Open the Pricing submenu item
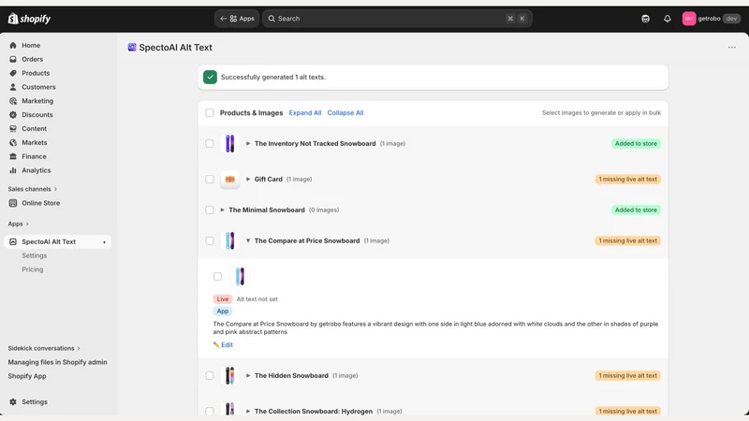 click(33, 269)
